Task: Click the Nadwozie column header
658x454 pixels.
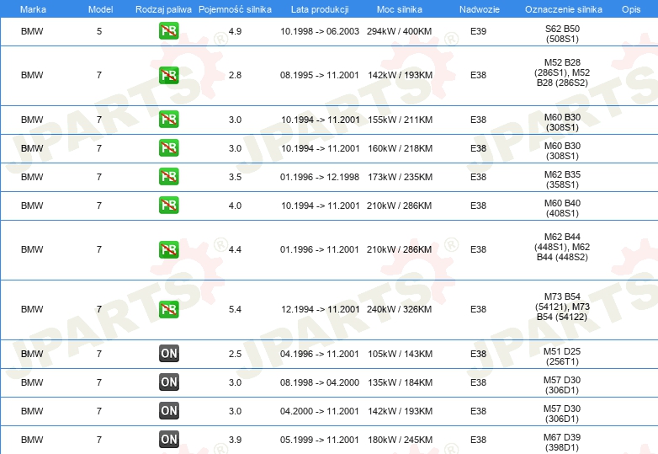Action: pyautogui.click(x=480, y=9)
